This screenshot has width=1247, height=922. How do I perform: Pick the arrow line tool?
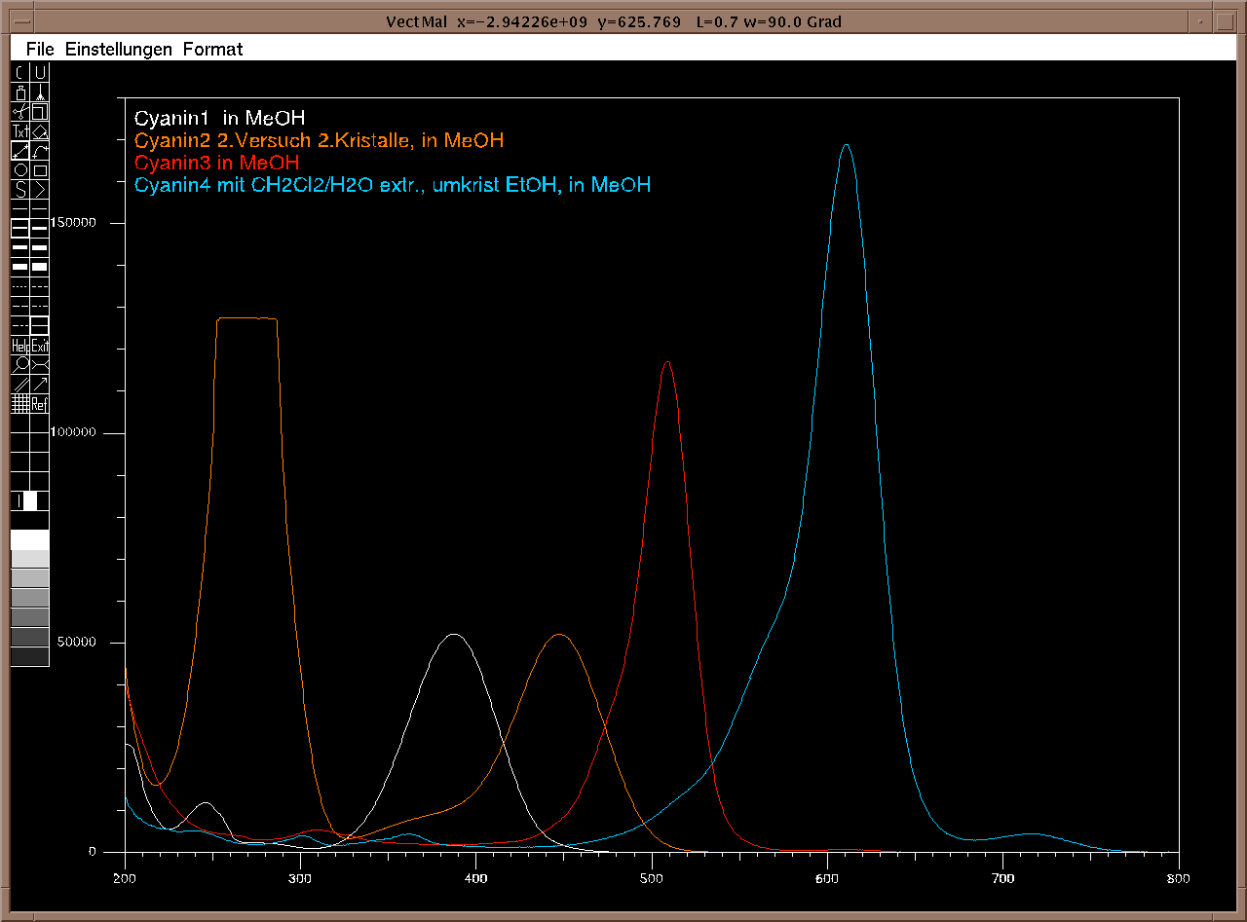click(x=40, y=385)
